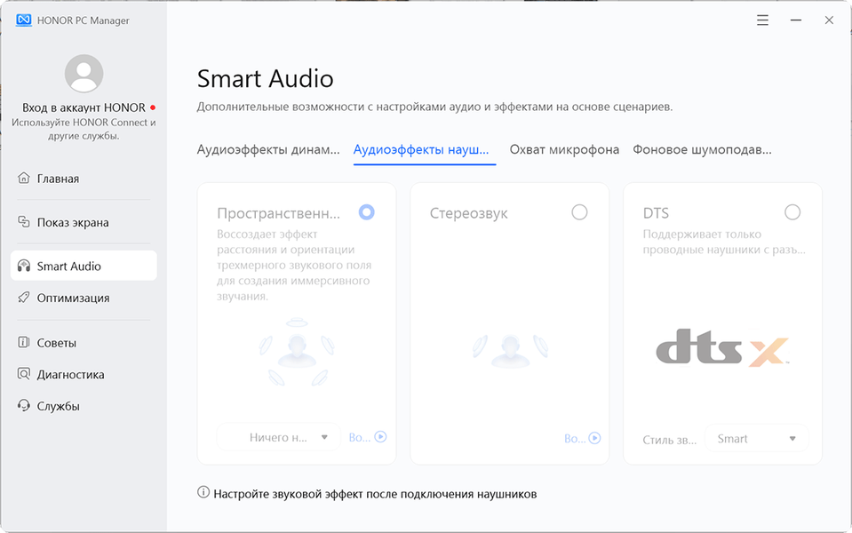
Task: Open Диагностика sidebar item
Action: [x=84, y=374]
